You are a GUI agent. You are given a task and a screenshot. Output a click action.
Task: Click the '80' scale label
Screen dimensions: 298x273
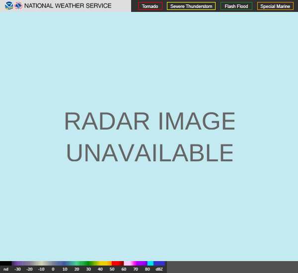[x=148, y=269]
